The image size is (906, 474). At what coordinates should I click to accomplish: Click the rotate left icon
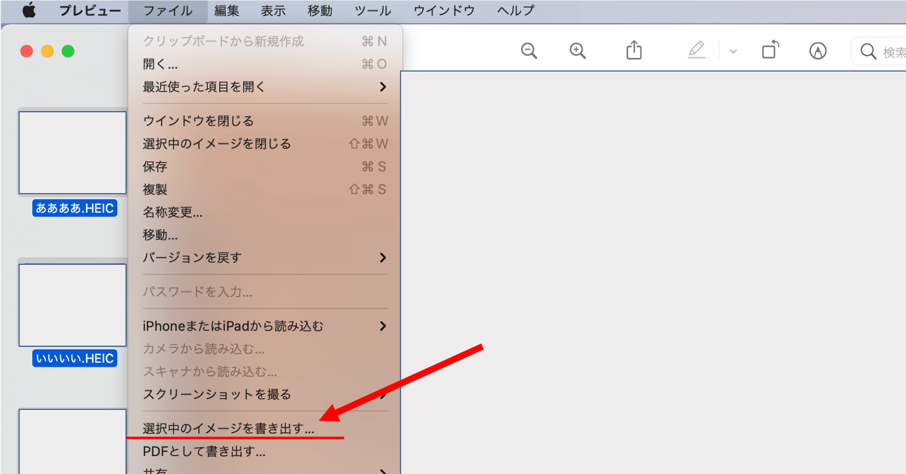[x=770, y=50]
